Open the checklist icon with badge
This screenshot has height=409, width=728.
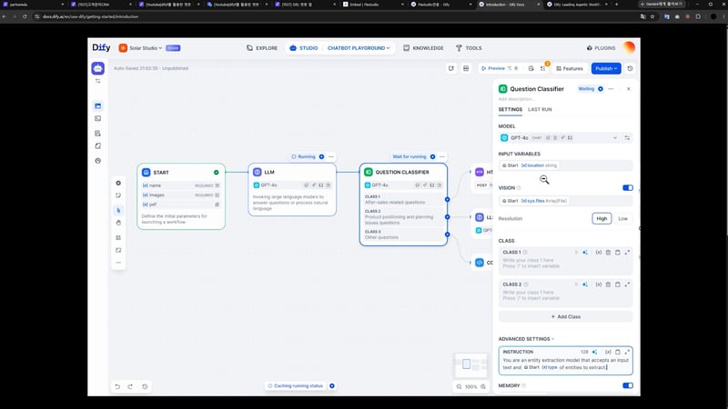(x=543, y=68)
